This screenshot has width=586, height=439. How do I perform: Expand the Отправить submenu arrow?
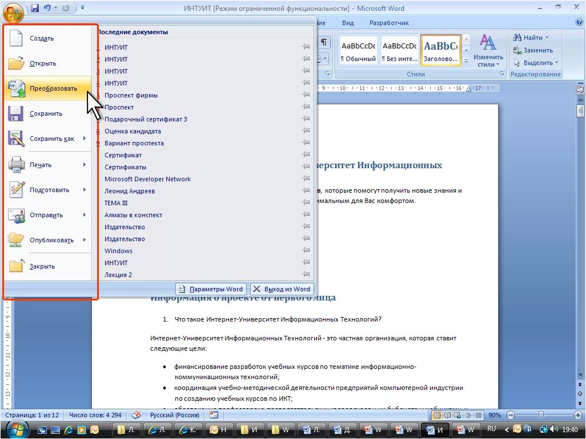point(85,214)
